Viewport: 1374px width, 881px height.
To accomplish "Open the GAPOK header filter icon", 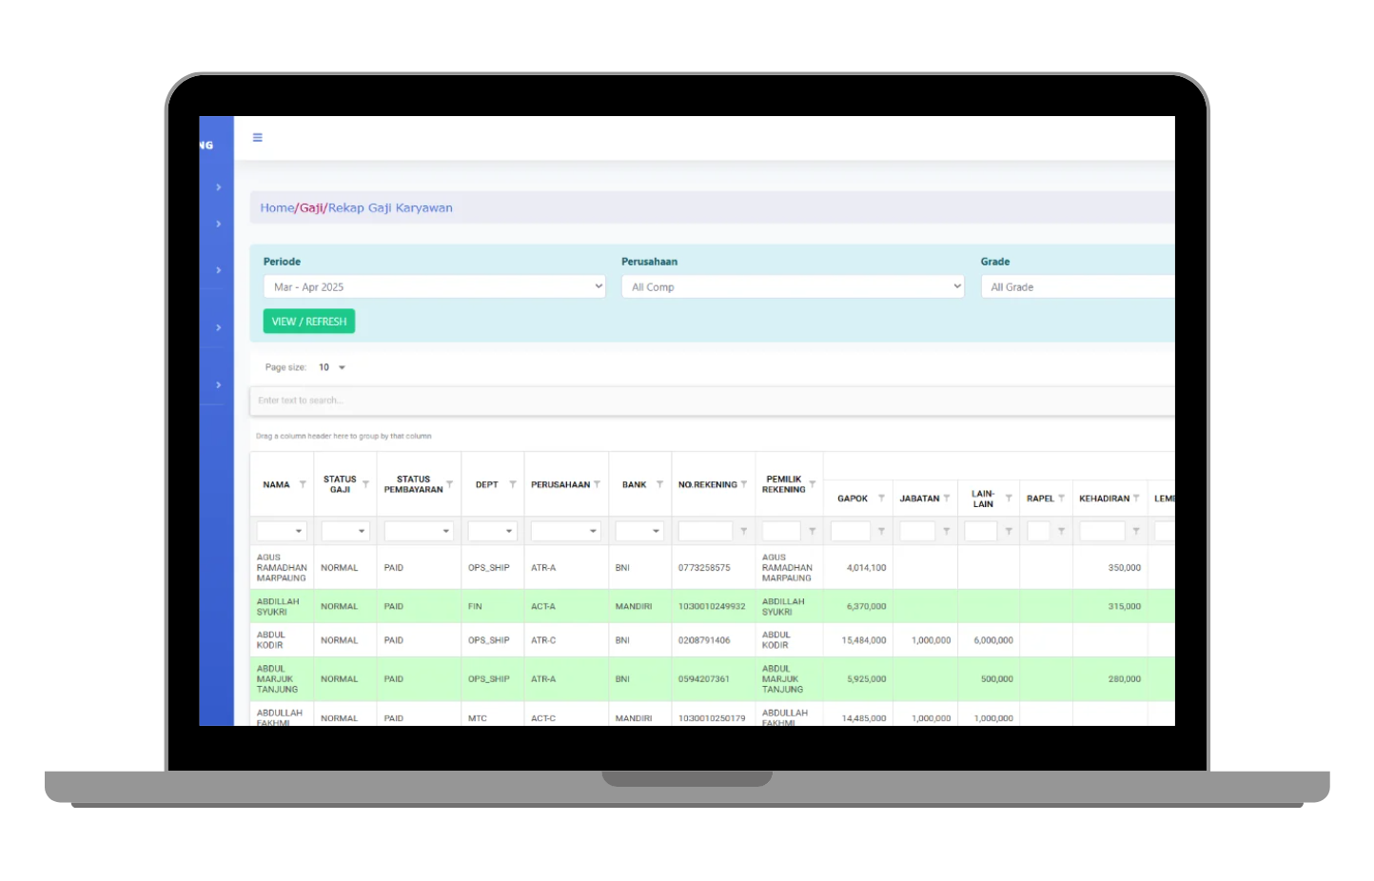I will click(881, 498).
